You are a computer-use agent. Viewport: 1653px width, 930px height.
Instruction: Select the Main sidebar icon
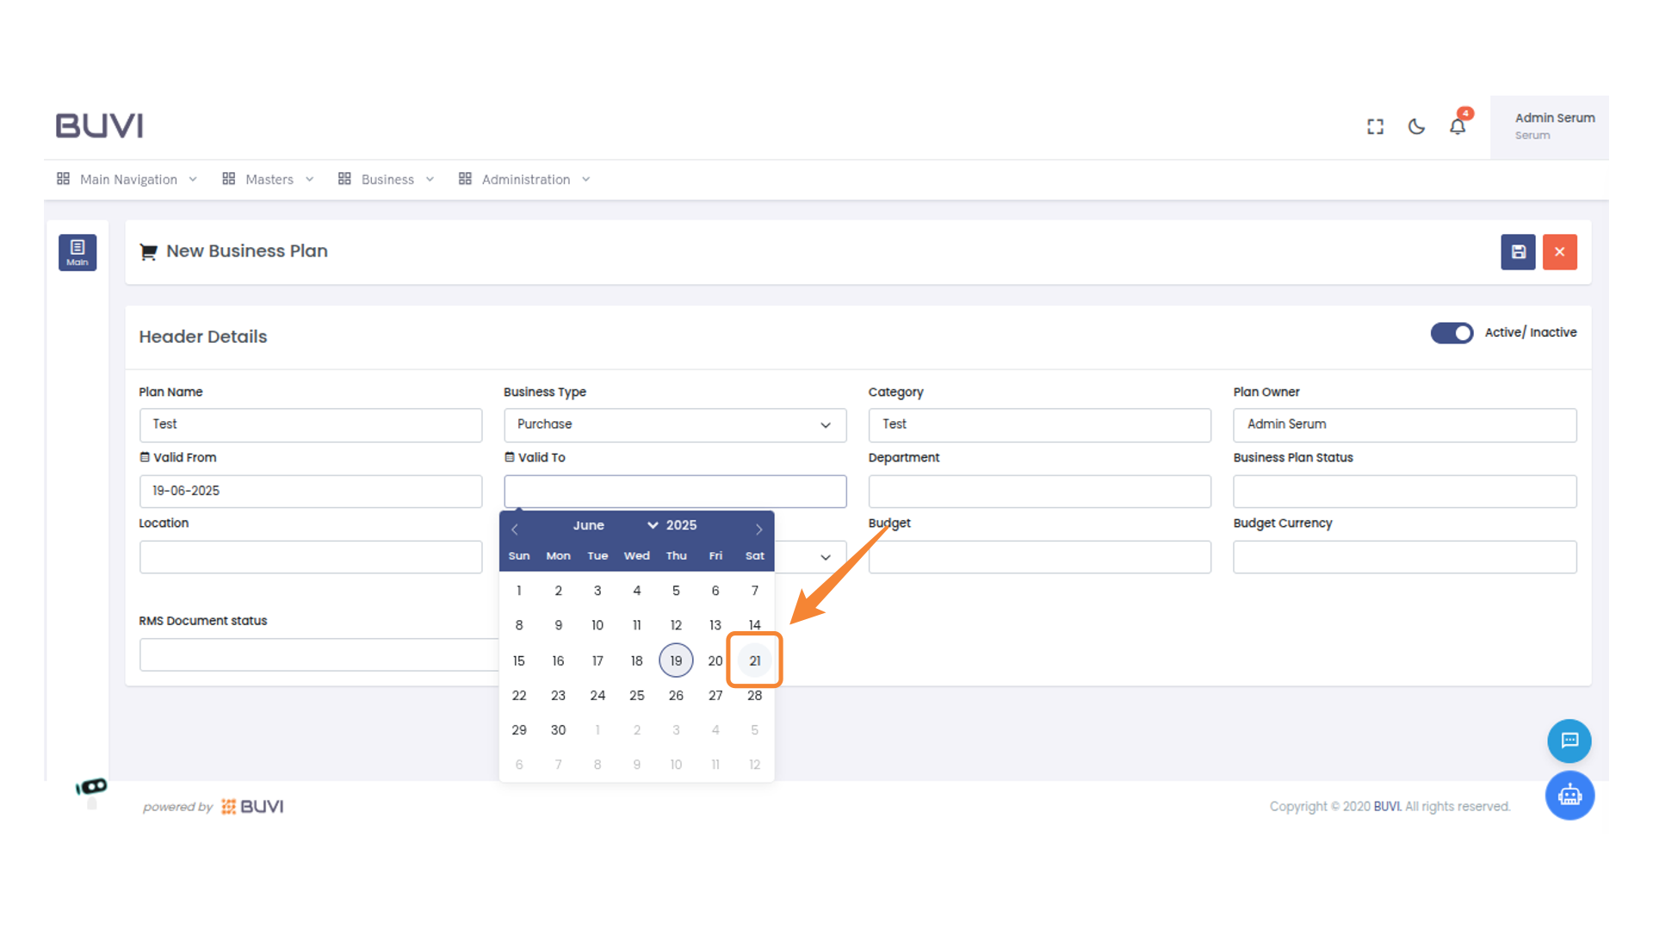tap(77, 251)
